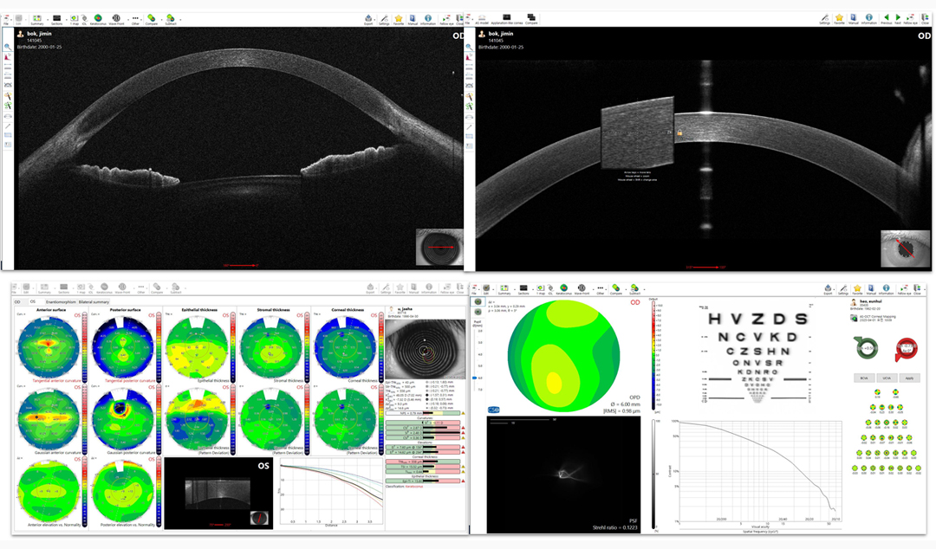Open Sections view in top-left window
Image resolution: width=936 pixels, height=549 pixels.
[57, 18]
